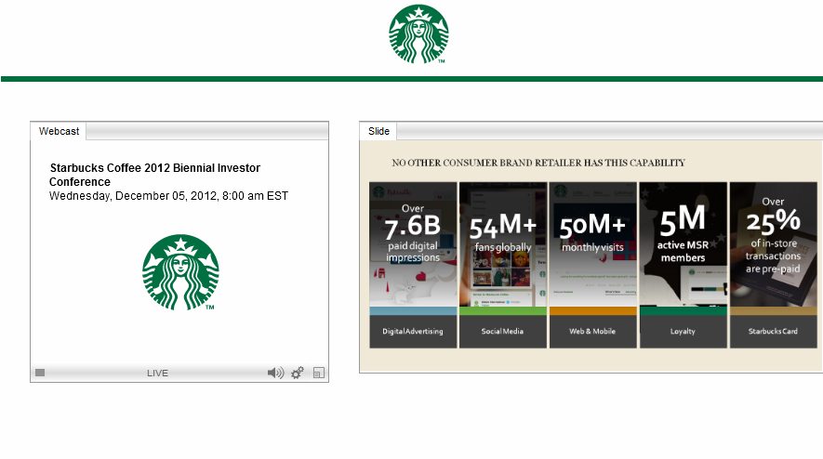The width and height of the screenshot is (823, 459).
Task: Click the Social Media slide panel label
Action: 502,331
